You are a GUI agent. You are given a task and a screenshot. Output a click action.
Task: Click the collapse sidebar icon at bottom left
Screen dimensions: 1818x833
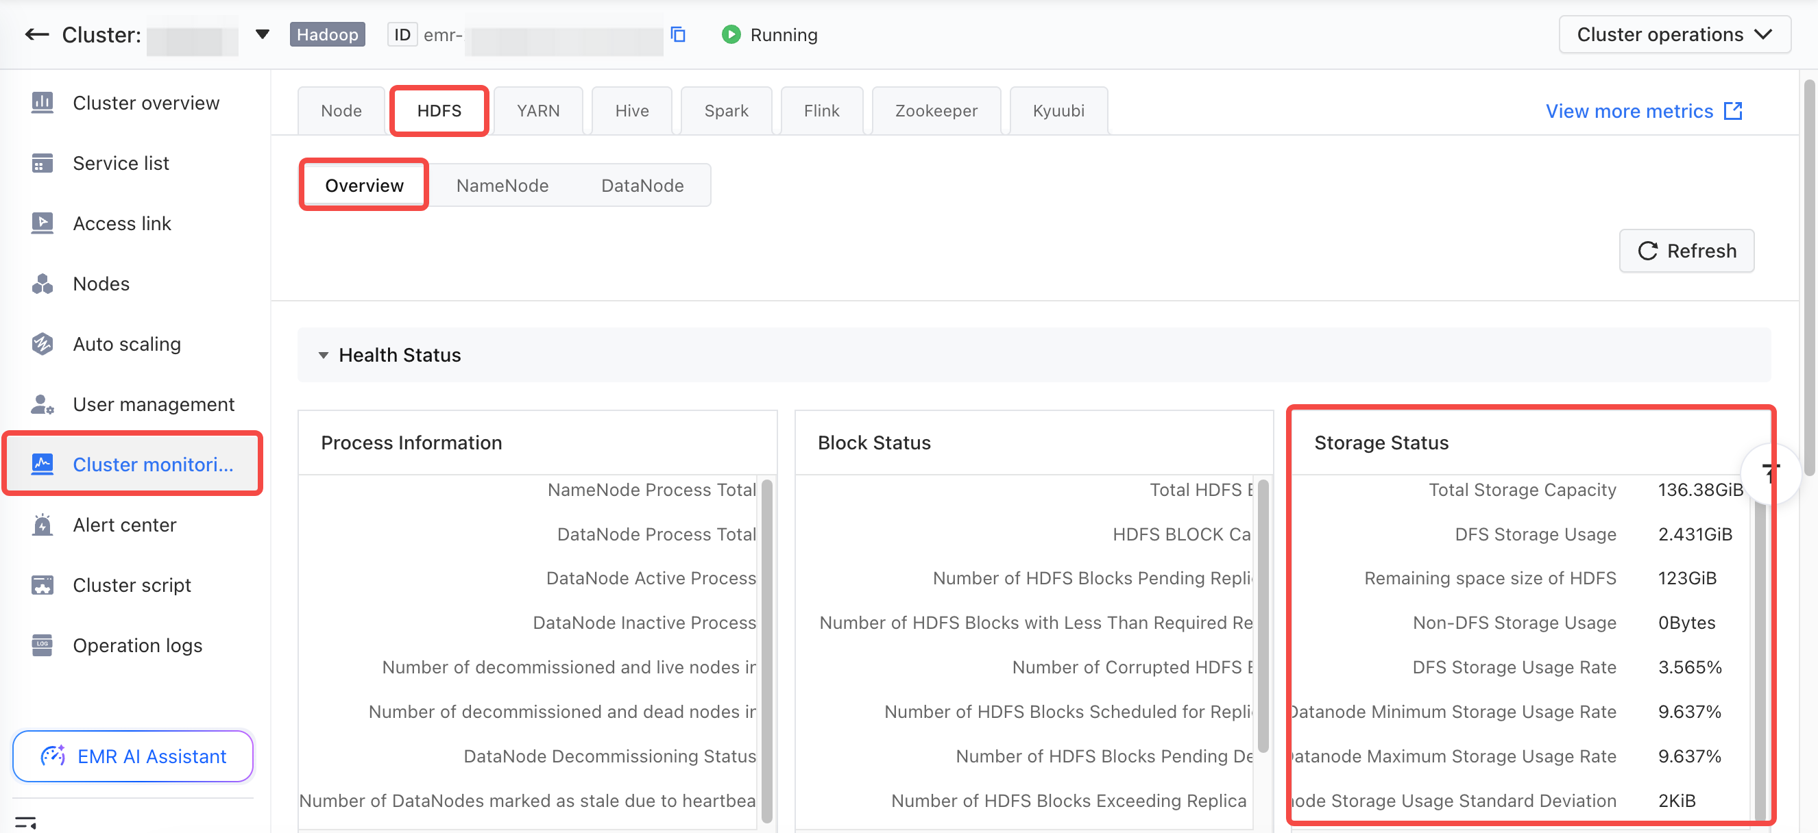point(25,823)
